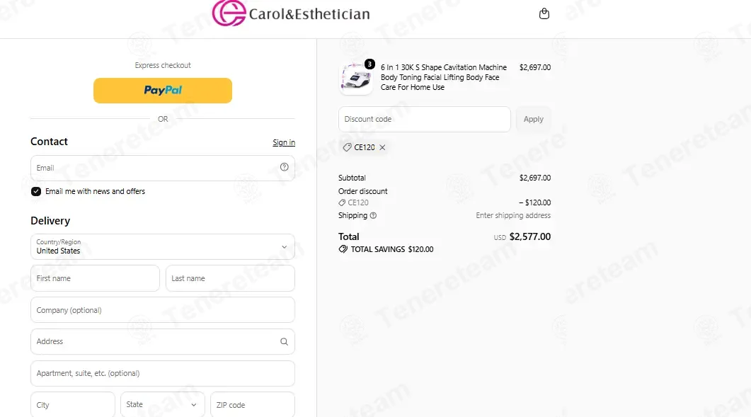Viewport: 751px width, 417px height.
Task: Click the shipping info question mark icon
Action: 373,216
